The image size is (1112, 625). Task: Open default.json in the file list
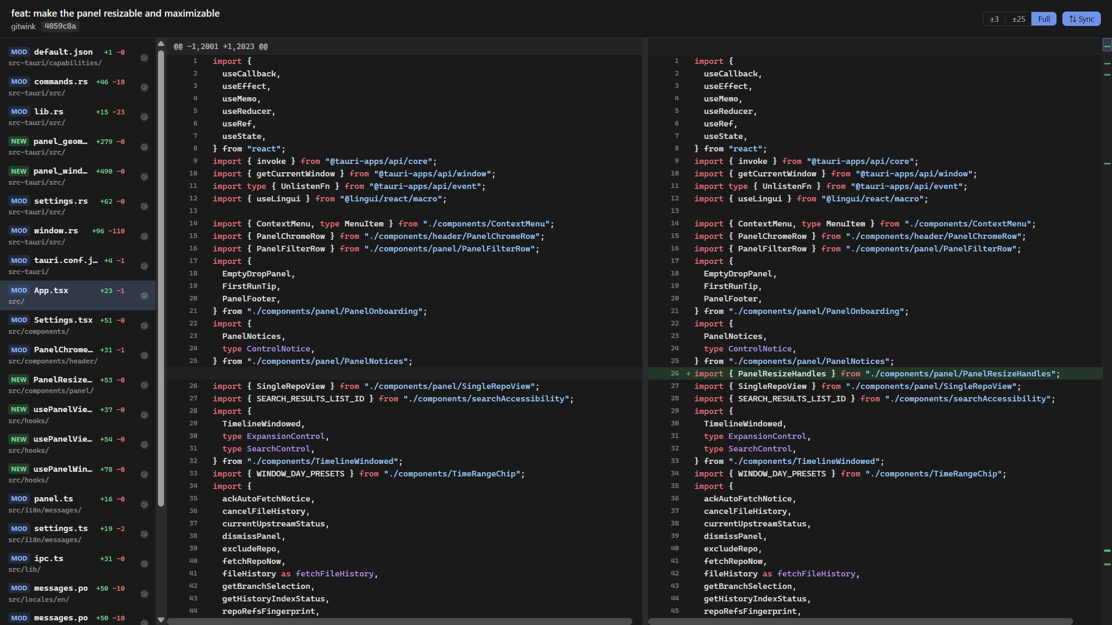click(x=78, y=57)
